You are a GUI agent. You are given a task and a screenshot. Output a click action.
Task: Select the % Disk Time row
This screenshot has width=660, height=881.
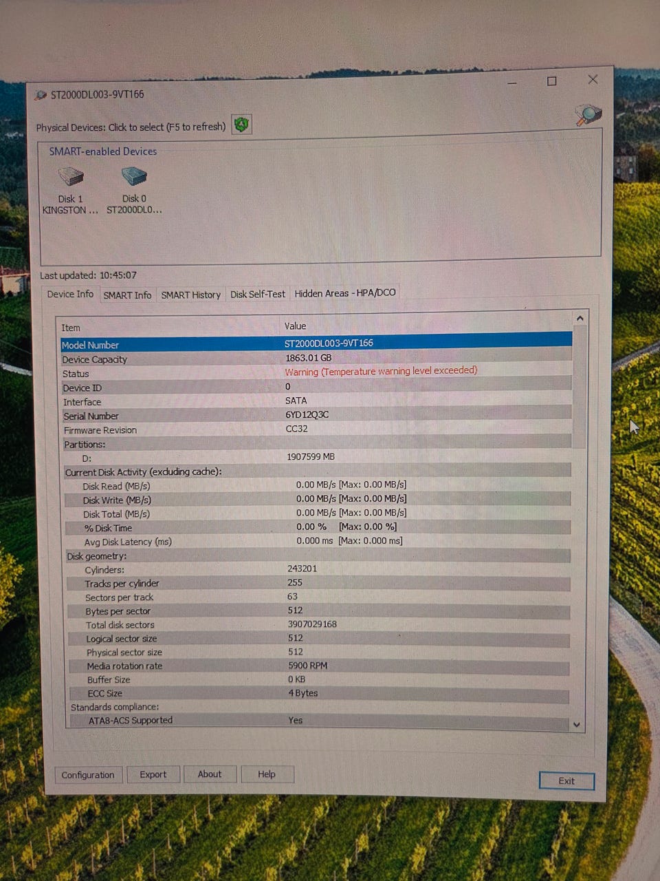pos(317,528)
